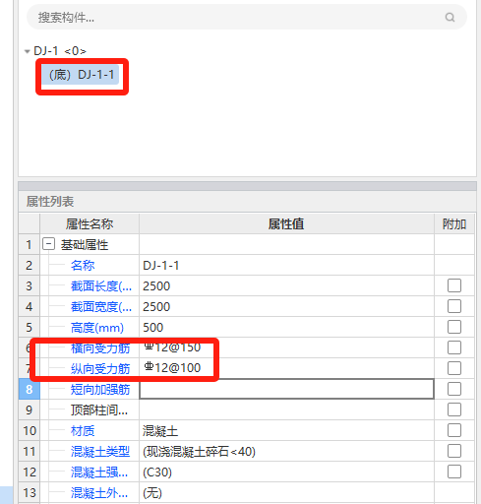Click the 短向加强筋 value input cell
The width and height of the screenshot is (481, 504).
coord(286,389)
